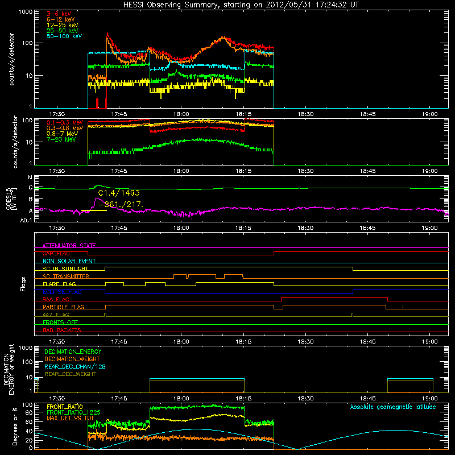Click the 18:30 time label under the GOES15 panel
The image size is (455, 455).
(x=305, y=228)
